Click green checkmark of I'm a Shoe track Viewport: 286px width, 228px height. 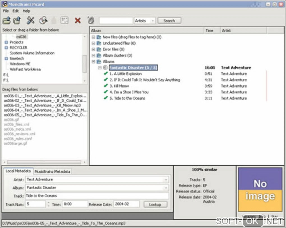106,92
